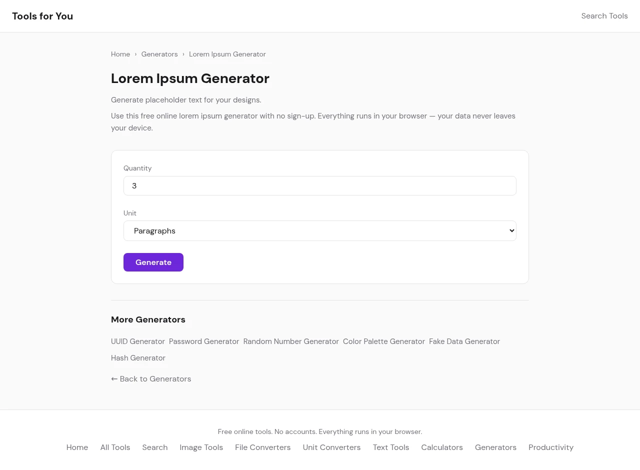
Task: Open Search Tools in the header
Action: click(x=604, y=16)
